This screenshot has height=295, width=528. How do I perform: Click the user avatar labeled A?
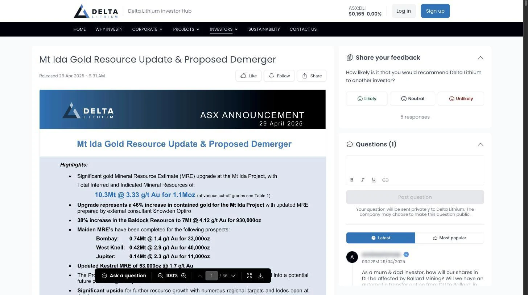click(x=352, y=257)
